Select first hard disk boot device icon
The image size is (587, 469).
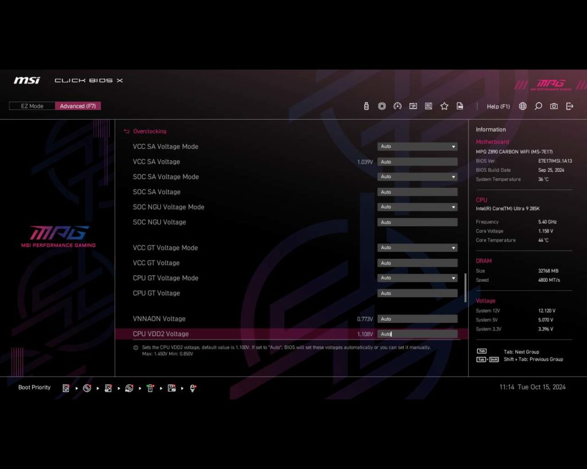66,388
